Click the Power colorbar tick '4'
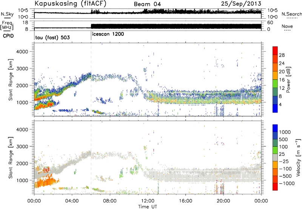 [x=280, y=105]
